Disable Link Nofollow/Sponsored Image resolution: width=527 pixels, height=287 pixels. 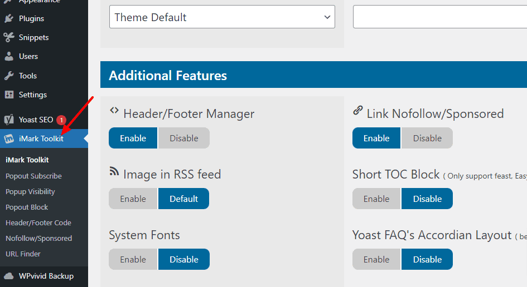(427, 138)
